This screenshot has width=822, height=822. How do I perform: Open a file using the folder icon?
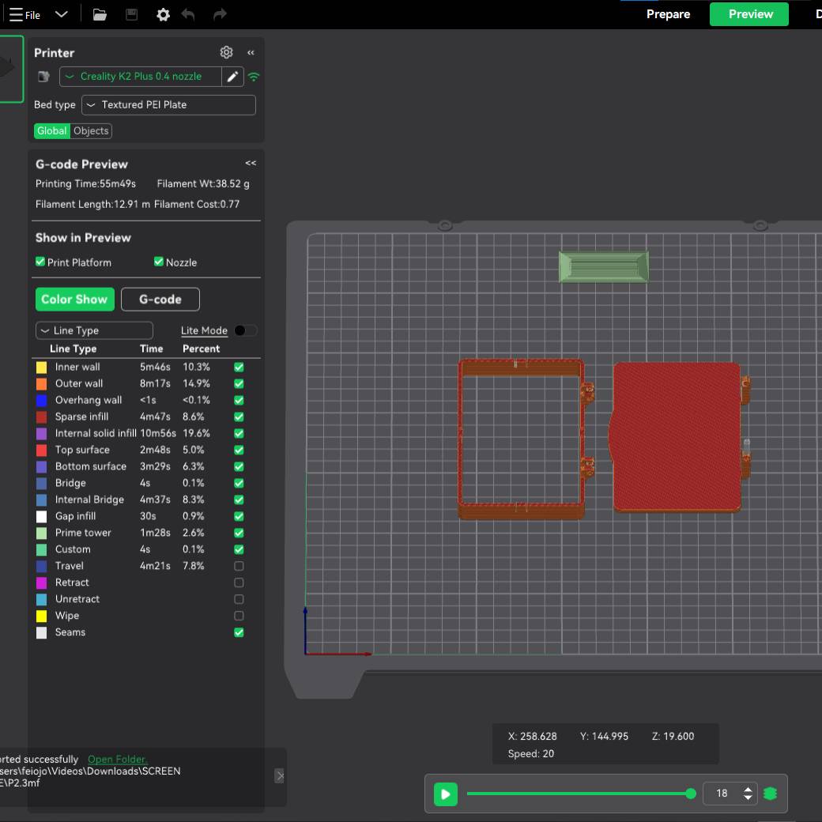point(100,13)
